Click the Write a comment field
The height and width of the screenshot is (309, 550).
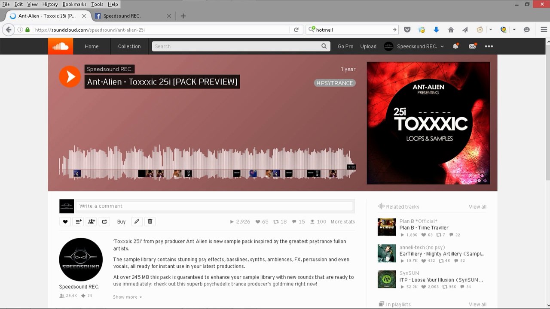click(215, 206)
